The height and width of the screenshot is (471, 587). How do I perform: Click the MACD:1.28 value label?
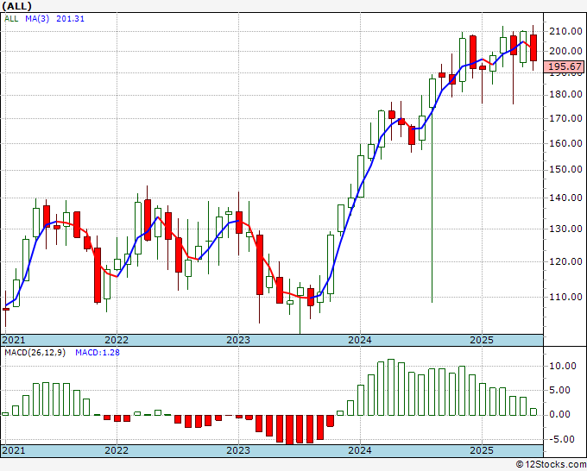click(98, 353)
